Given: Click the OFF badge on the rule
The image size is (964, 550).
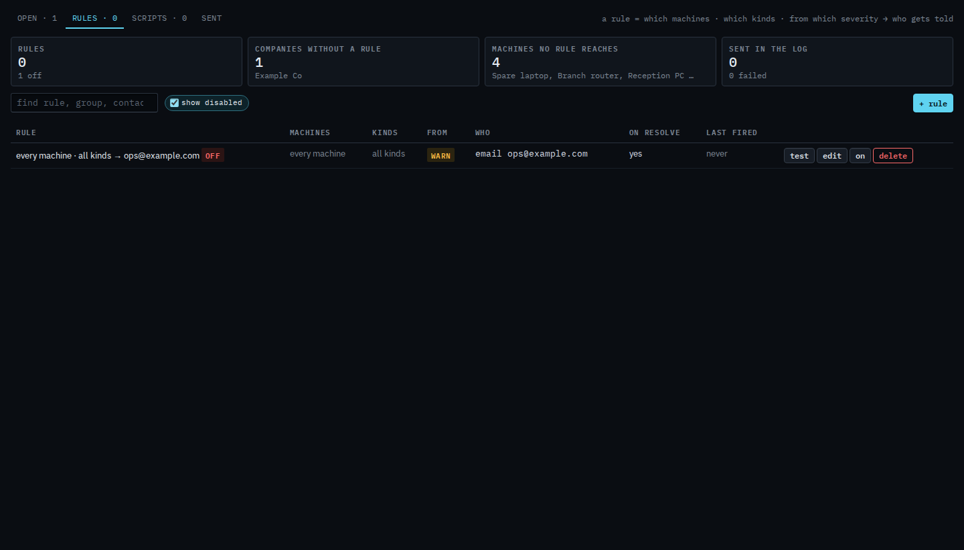Looking at the screenshot, I should coord(213,156).
